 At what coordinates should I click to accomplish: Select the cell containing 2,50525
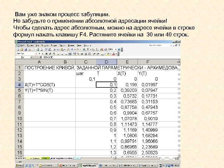tap(148, 153)
